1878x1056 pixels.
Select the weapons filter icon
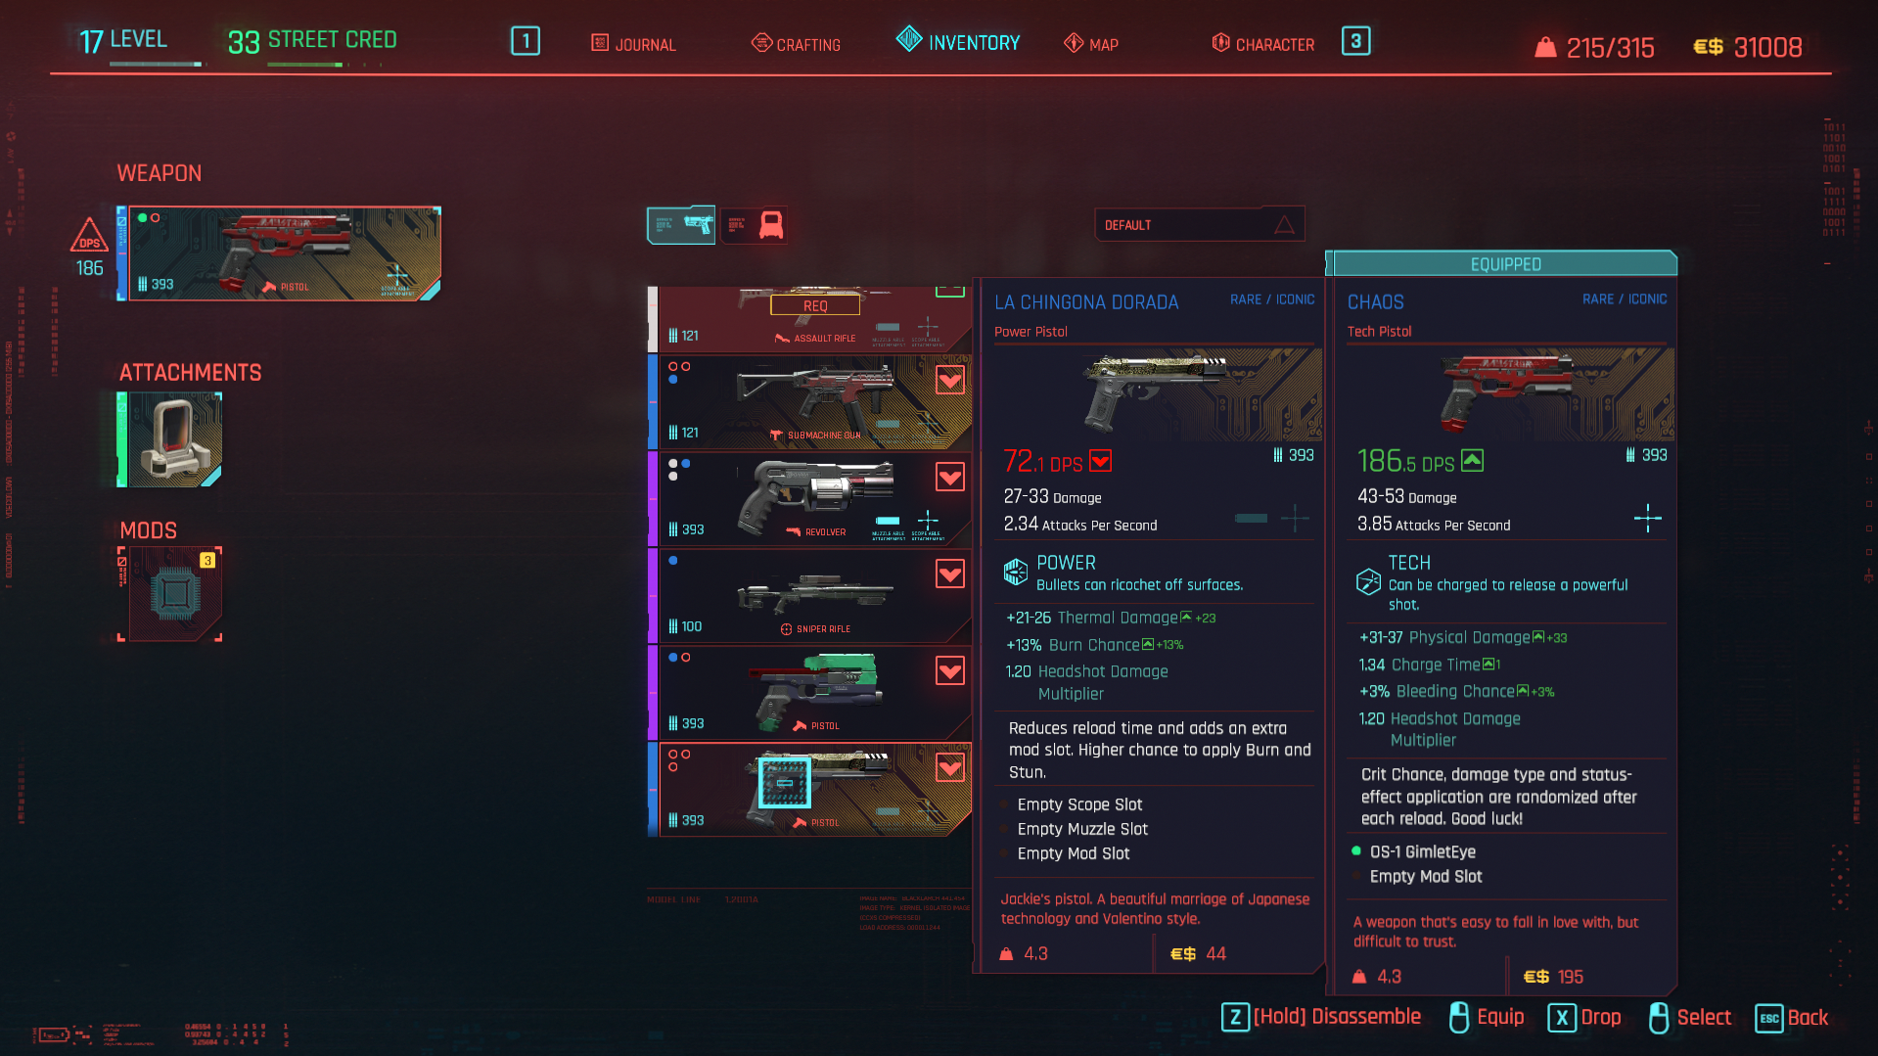pos(681,225)
